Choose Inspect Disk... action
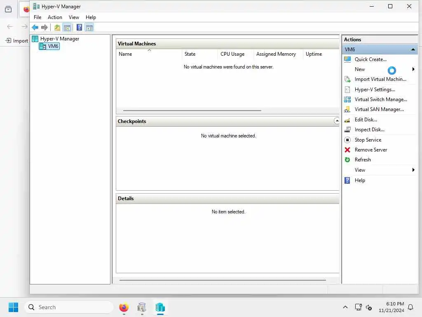This screenshot has width=422, height=317. (x=369, y=130)
